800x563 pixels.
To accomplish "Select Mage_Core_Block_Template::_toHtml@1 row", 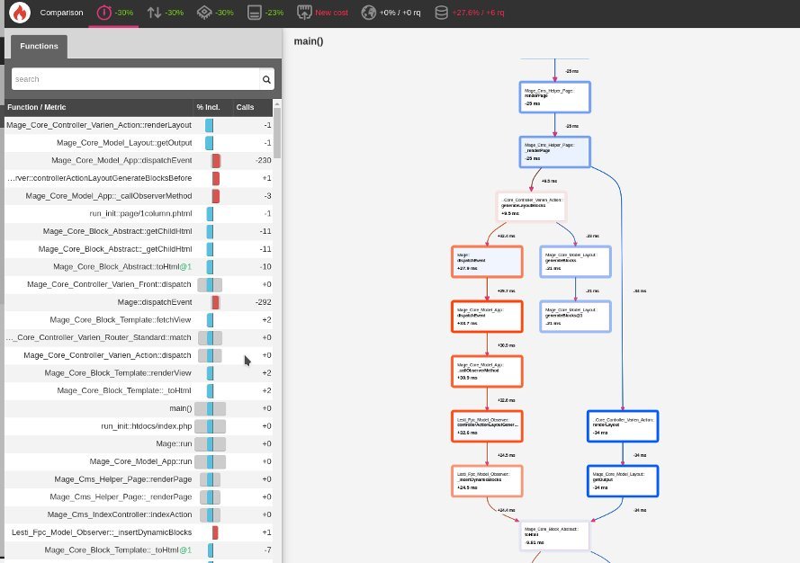I will click(139, 550).
